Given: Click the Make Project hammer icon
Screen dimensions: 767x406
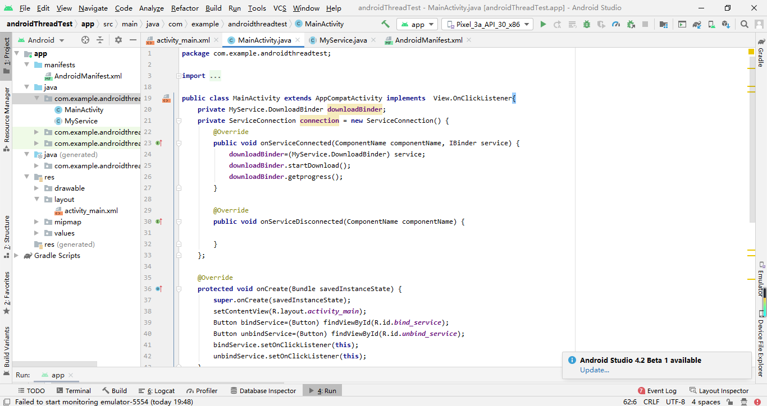Looking at the screenshot, I should click(385, 24).
